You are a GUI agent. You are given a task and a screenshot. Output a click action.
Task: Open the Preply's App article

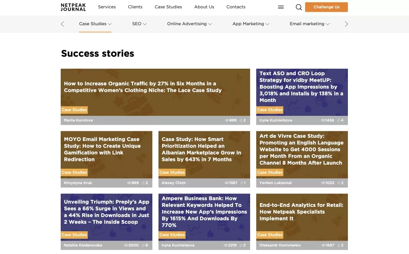tap(106, 212)
